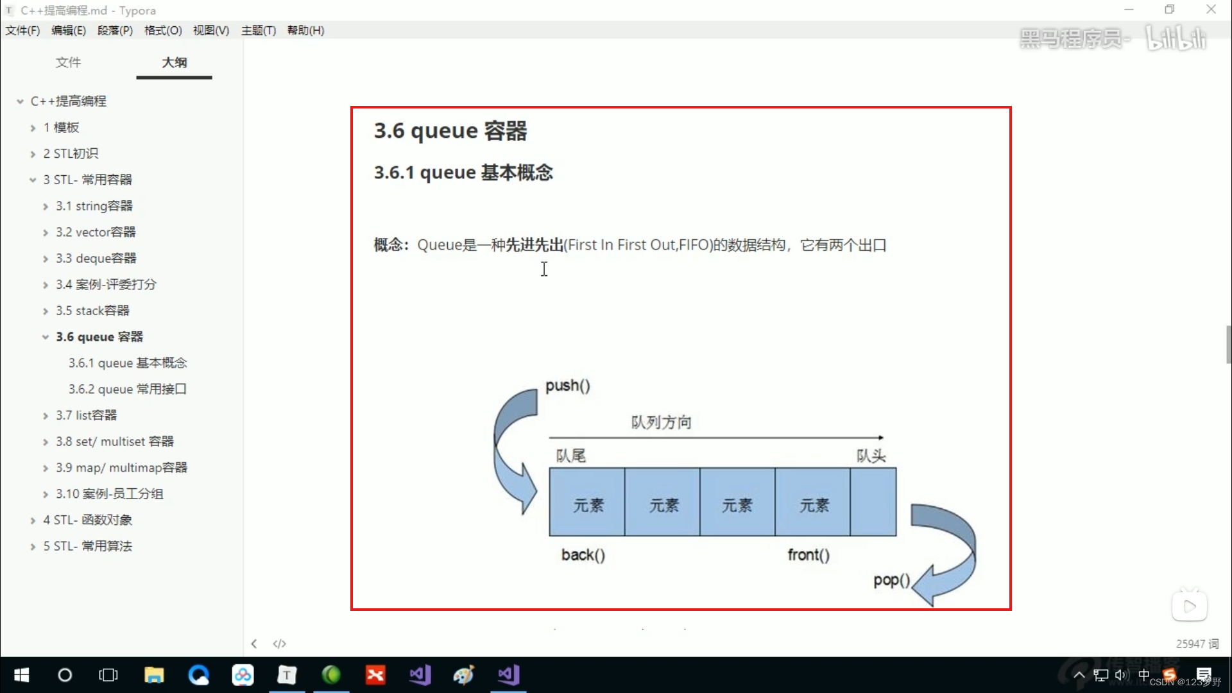The height and width of the screenshot is (693, 1232).
Task: Open Visual Studio from the taskbar
Action: (419, 675)
